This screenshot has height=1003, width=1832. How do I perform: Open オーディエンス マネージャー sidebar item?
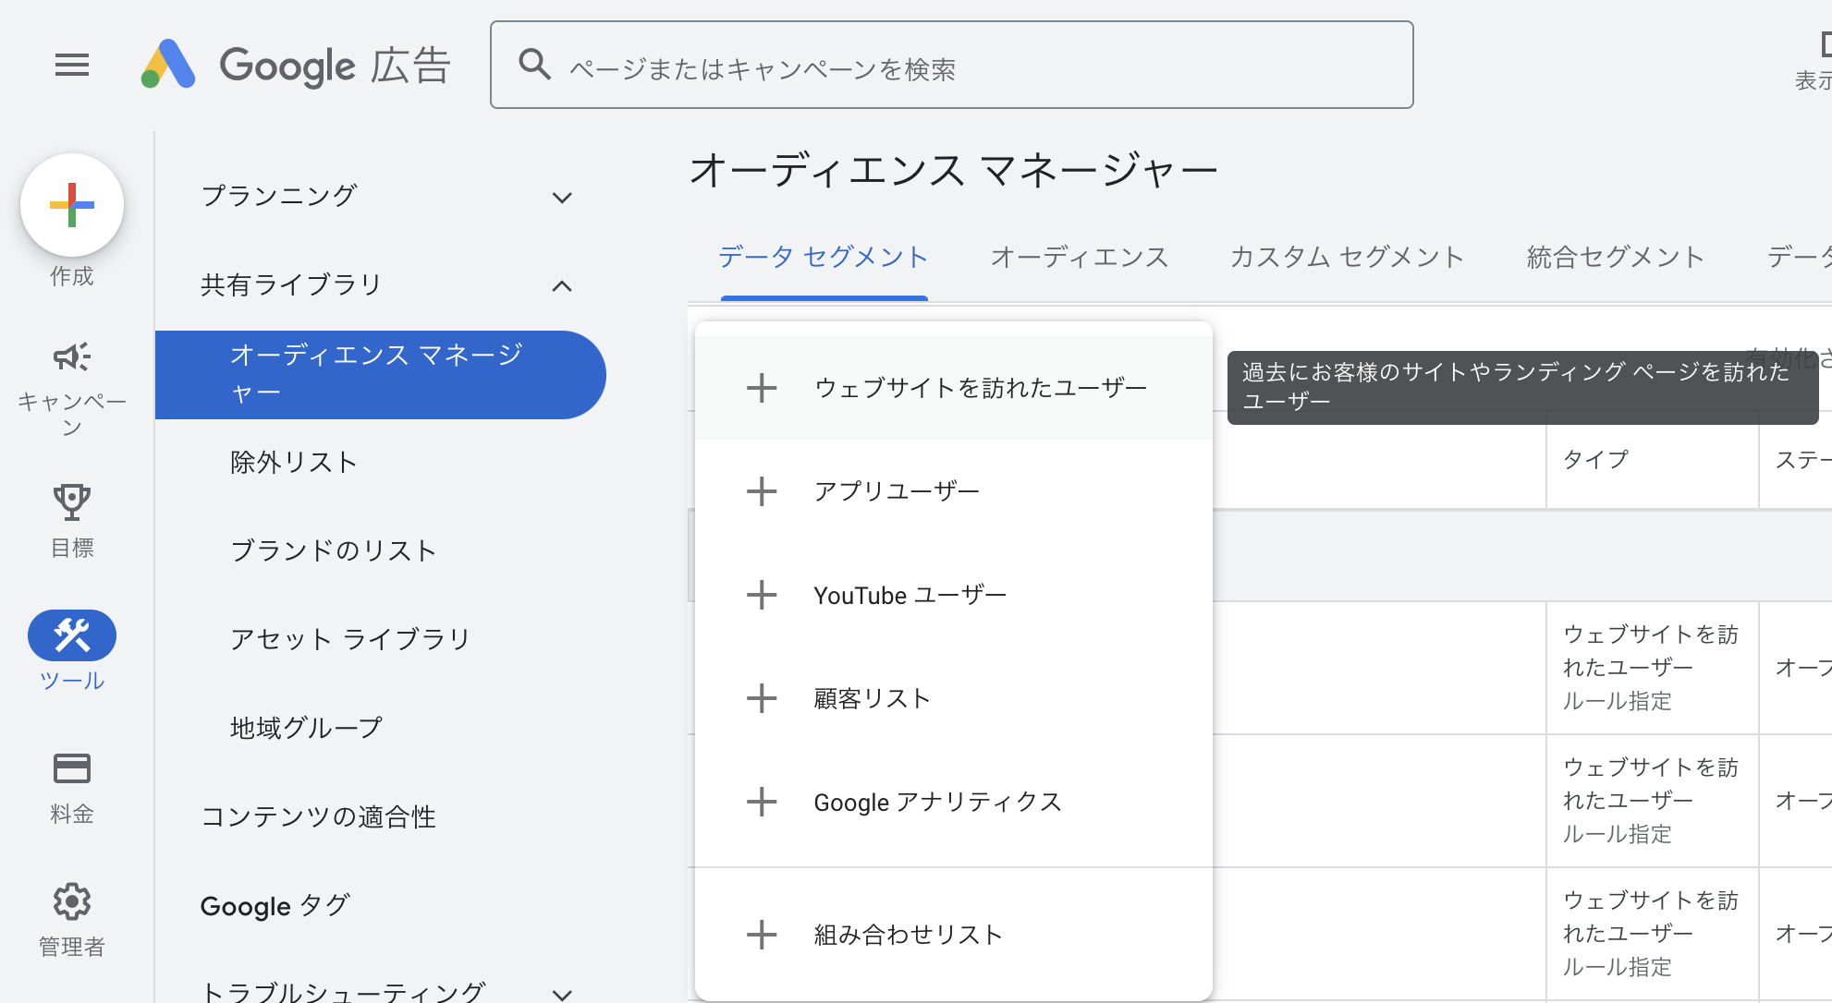tap(380, 374)
